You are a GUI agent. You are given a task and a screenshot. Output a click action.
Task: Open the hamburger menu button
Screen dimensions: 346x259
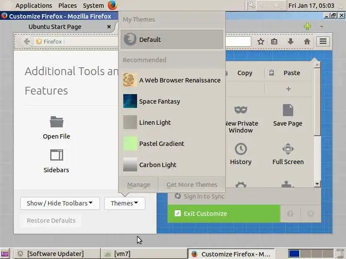tap(323, 41)
